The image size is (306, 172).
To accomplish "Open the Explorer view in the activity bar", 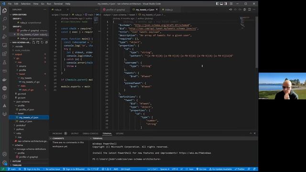I will pos(4,11).
